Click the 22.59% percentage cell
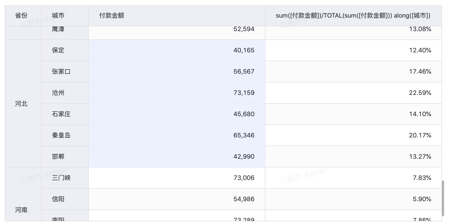The height and width of the screenshot is (224, 456). (x=420, y=93)
